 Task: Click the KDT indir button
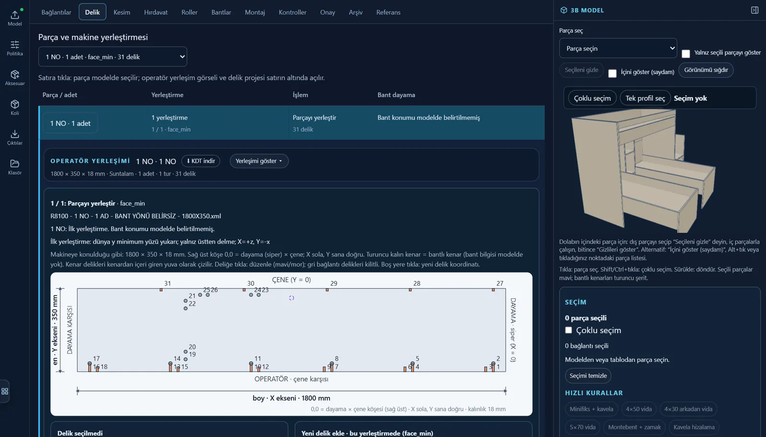pos(201,161)
